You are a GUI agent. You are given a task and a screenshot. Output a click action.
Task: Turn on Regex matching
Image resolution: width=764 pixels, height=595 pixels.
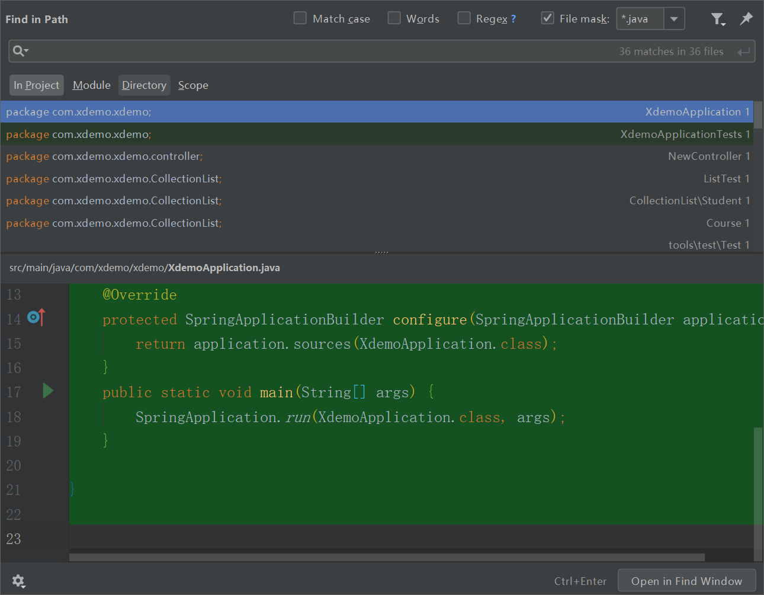click(x=464, y=18)
